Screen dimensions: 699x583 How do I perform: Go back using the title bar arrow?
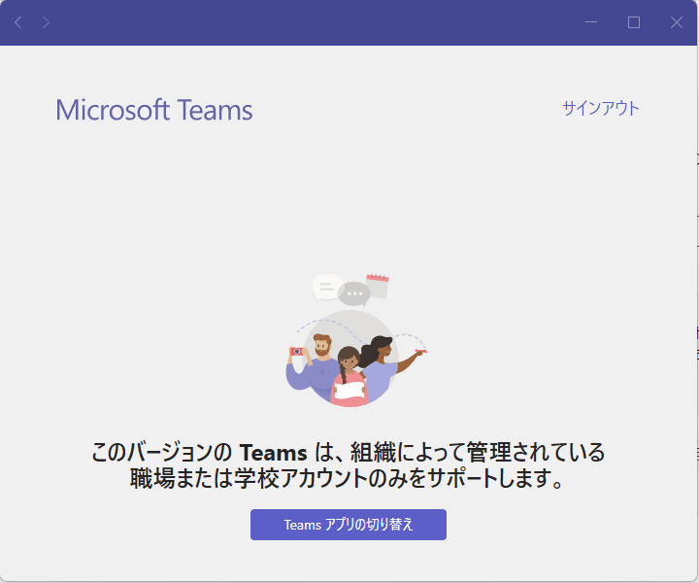tap(17, 22)
